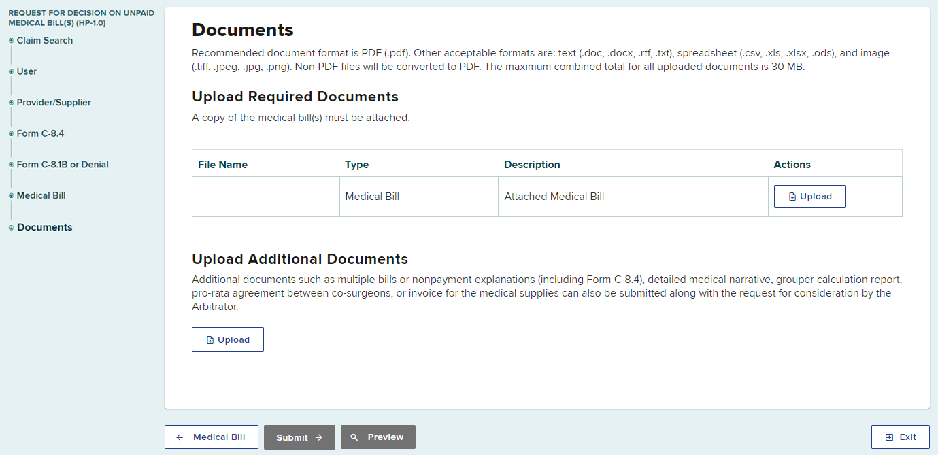Click the Description column header
This screenshot has height=455, width=938.
532,165
